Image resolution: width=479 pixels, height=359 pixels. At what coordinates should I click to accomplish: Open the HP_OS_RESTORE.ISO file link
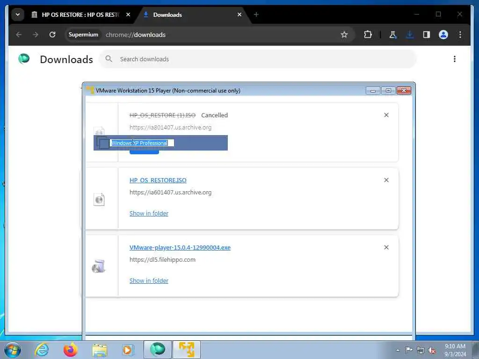click(x=158, y=180)
